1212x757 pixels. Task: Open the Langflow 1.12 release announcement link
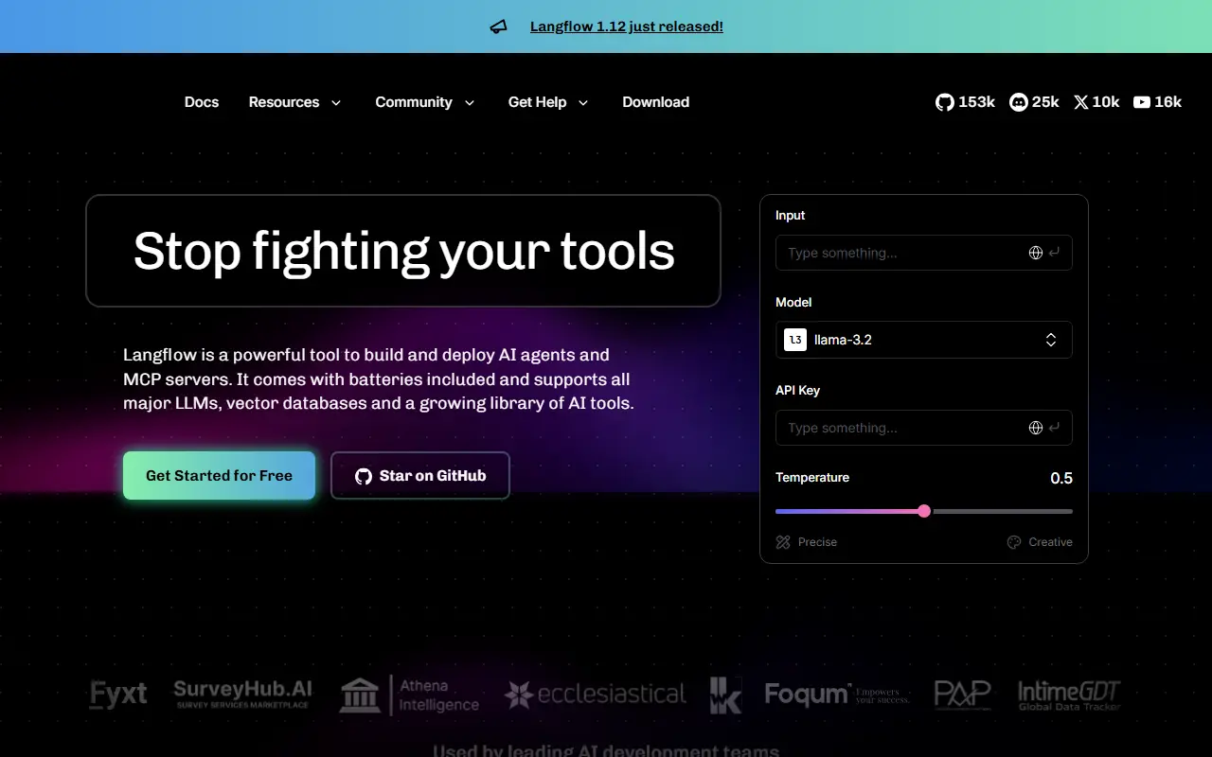(x=627, y=26)
